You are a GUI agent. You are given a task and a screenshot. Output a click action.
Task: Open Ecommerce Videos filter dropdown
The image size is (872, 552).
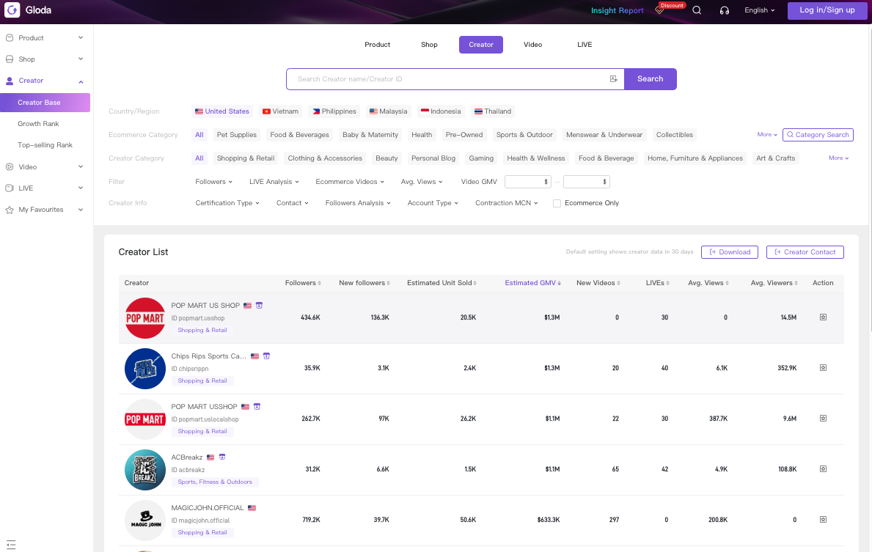pos(350,182)
